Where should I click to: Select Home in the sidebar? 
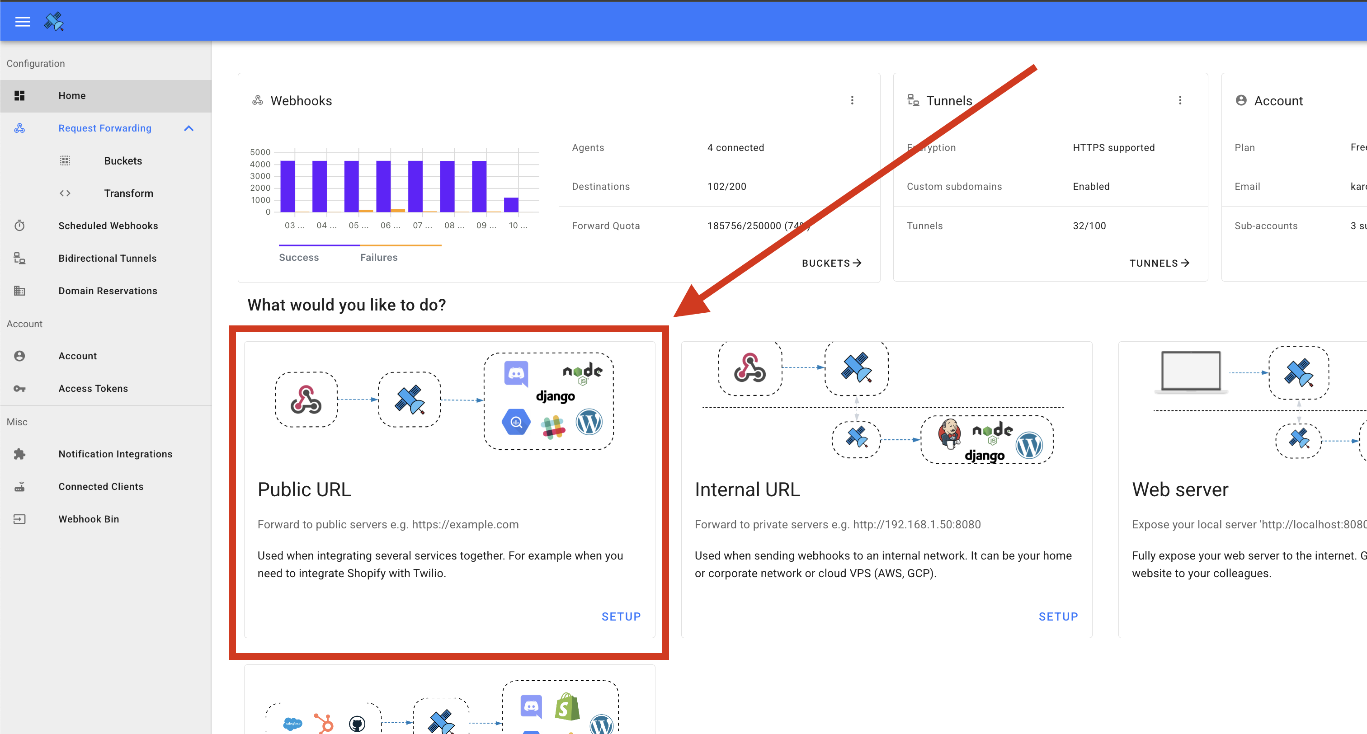[x=71, y=95]
